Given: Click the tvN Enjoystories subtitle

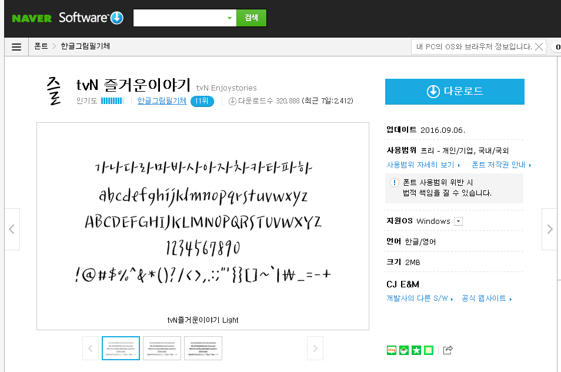Looking at the screenshot, I should coord(226,88).
